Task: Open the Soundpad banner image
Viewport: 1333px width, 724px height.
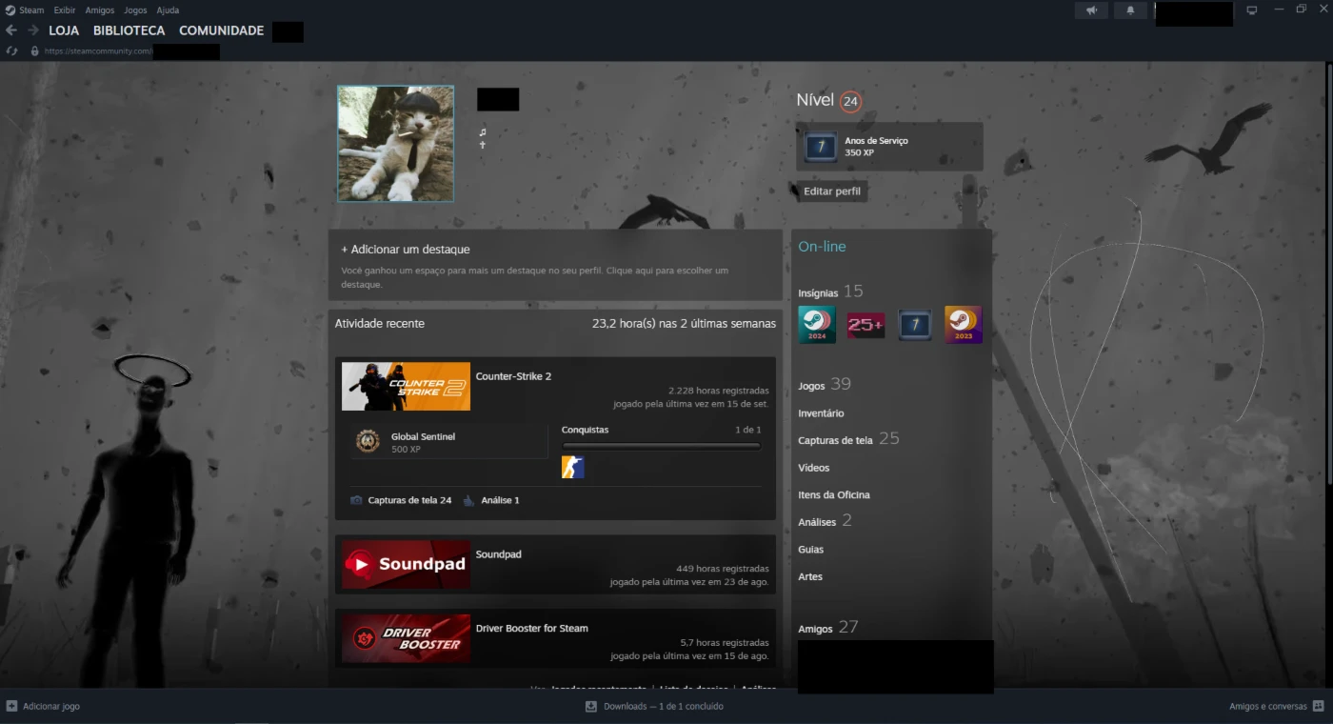Action: 406,564
